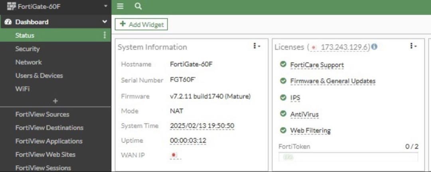Click Web Filtering green check icon
This screenshot has height=172, width=431.
point(283,130)
